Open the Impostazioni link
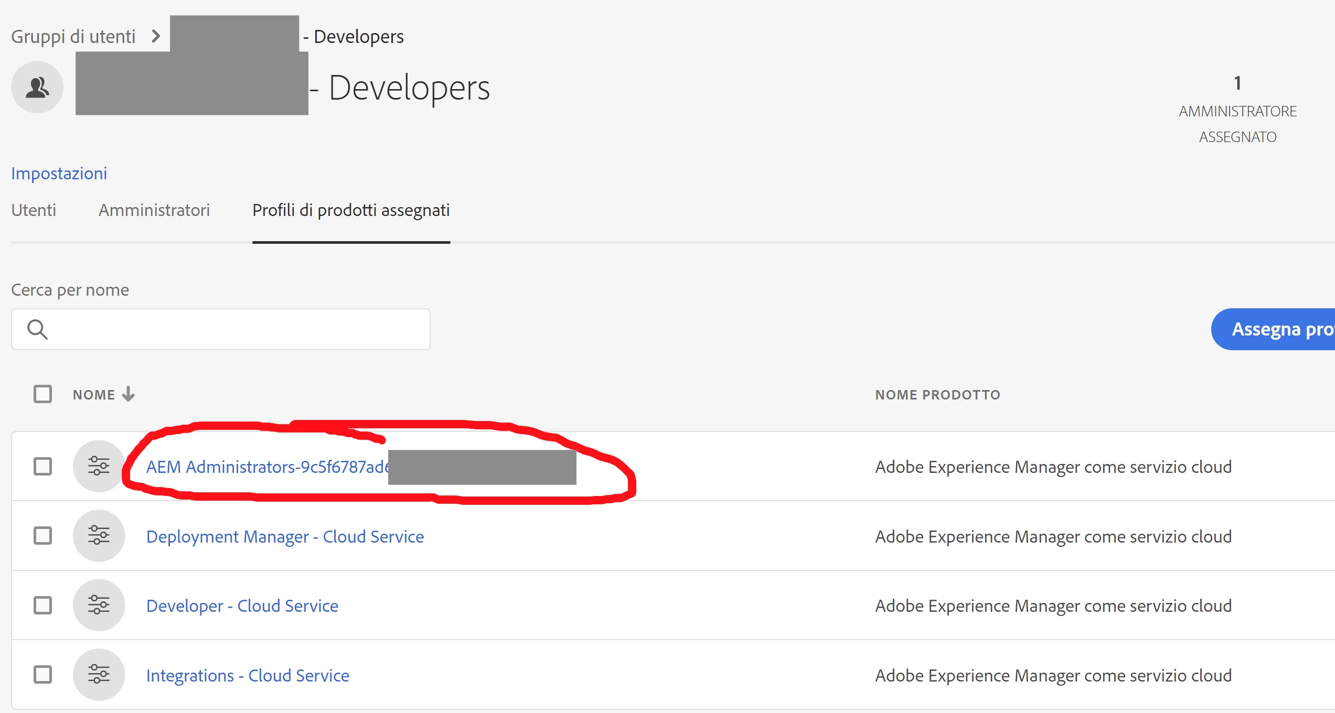This screenshot has height=713, width=1335. 59,174
